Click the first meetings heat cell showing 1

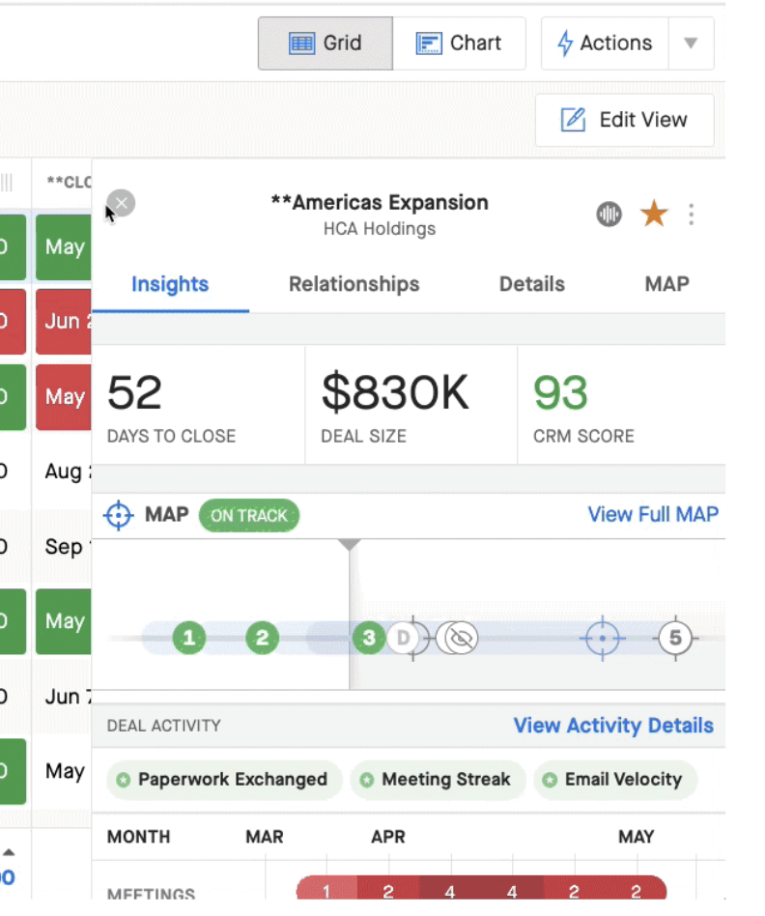pos(326,890)
